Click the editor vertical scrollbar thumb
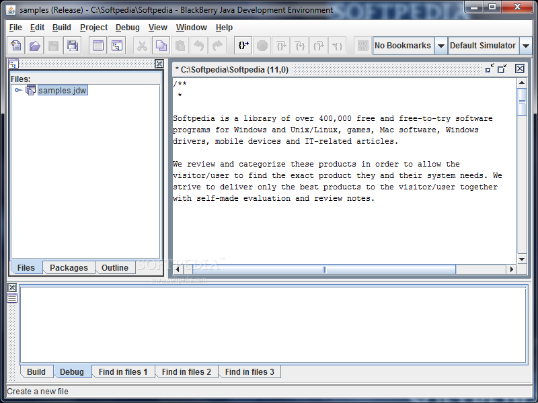This screenshot has width=538, height=403. (522, 102)
